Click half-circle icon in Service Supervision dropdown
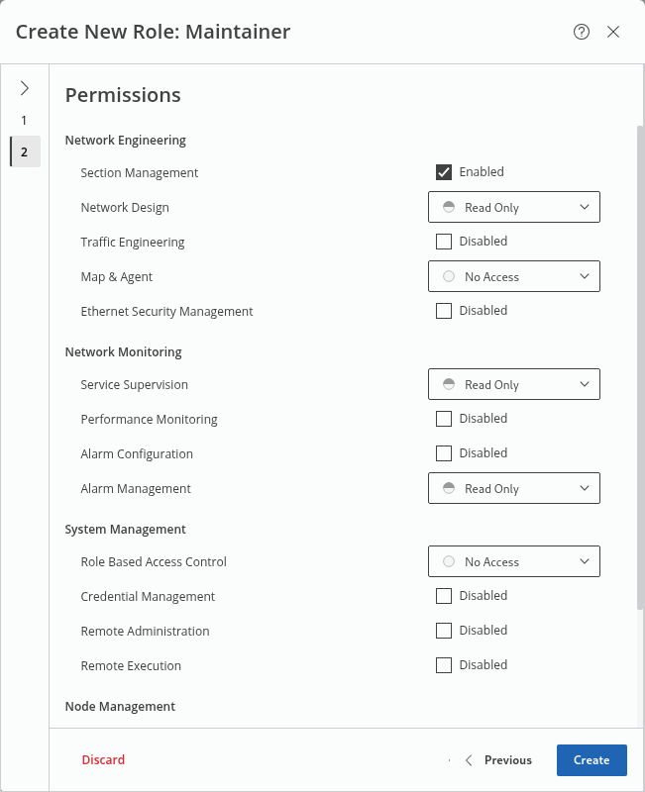Screen dimensions: 645x792 tap(449, 385)
